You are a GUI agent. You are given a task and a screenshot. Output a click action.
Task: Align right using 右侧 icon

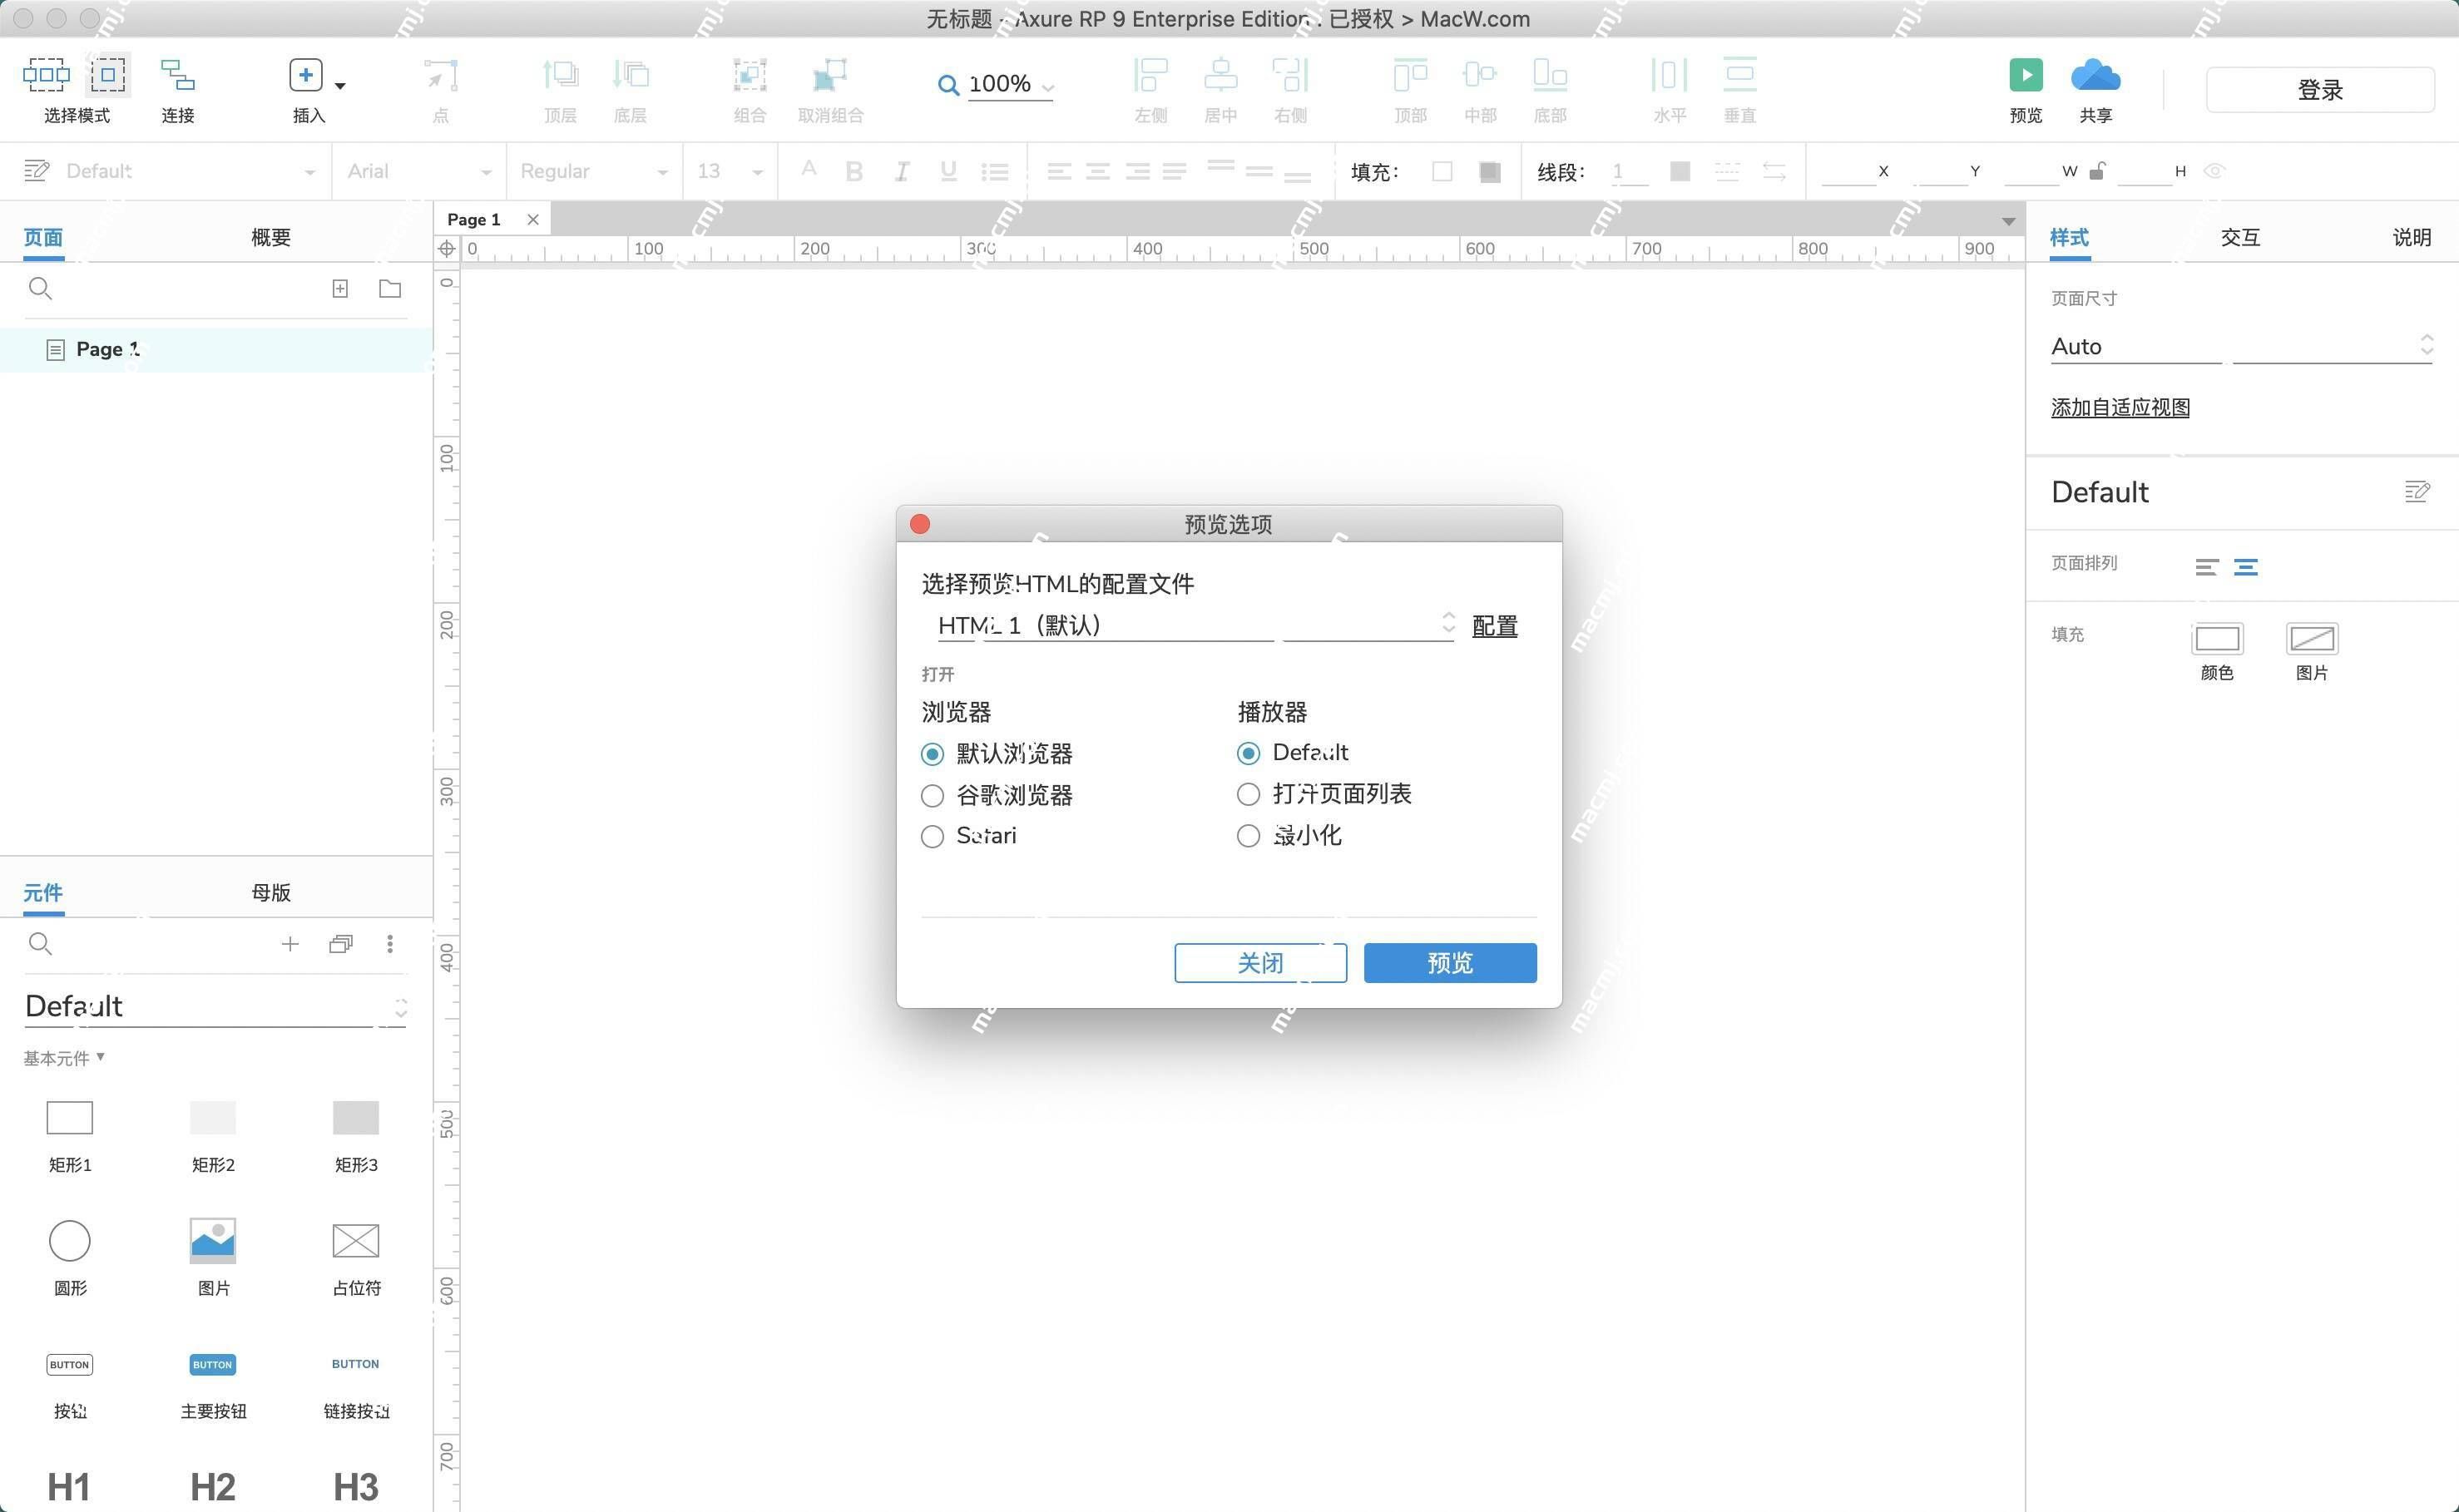[x=1291, y=75]
